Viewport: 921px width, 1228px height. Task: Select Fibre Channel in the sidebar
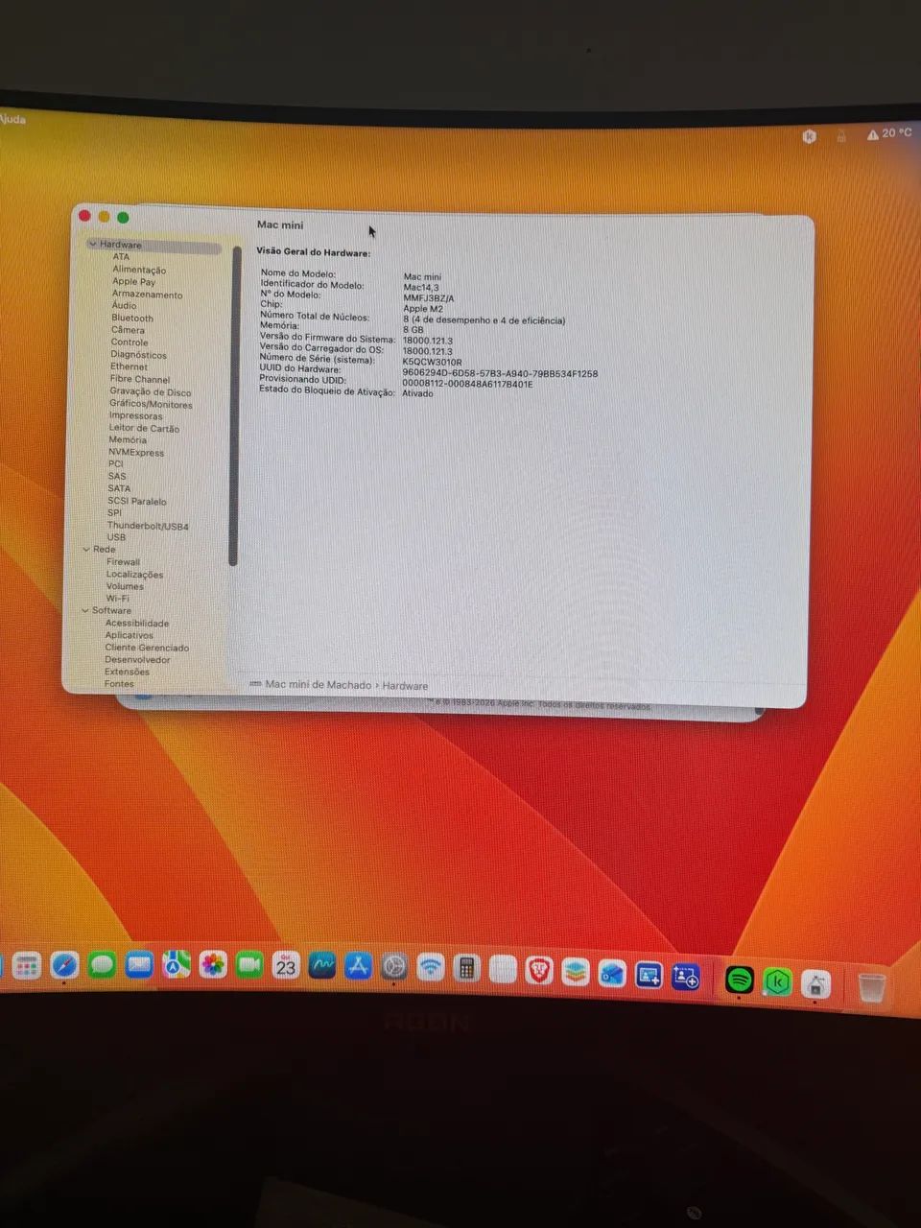[x=139, y=379]
